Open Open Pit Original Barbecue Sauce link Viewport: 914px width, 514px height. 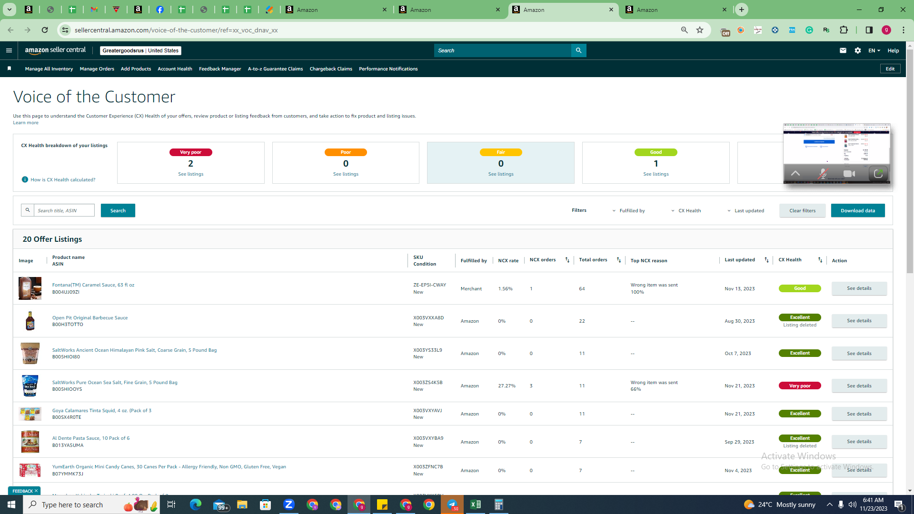tap(90, 317)
